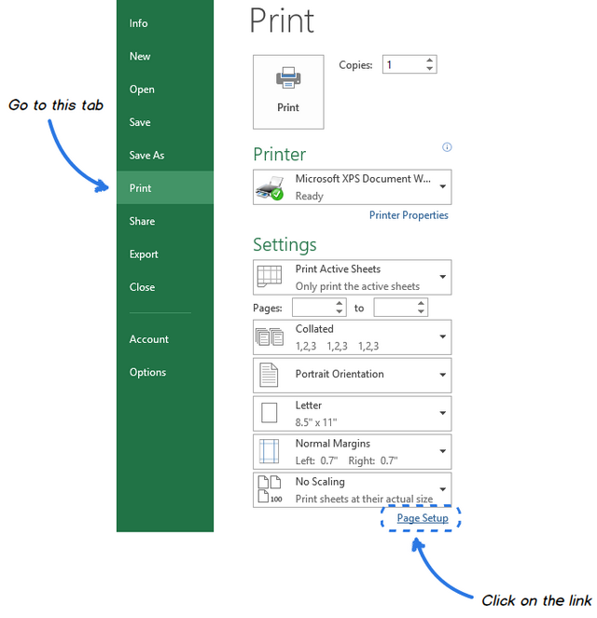Click the Page Setup link

tap(423, 518)
